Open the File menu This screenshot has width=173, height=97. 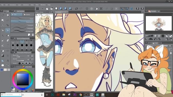pyautogui.click(x=2, y=5)
